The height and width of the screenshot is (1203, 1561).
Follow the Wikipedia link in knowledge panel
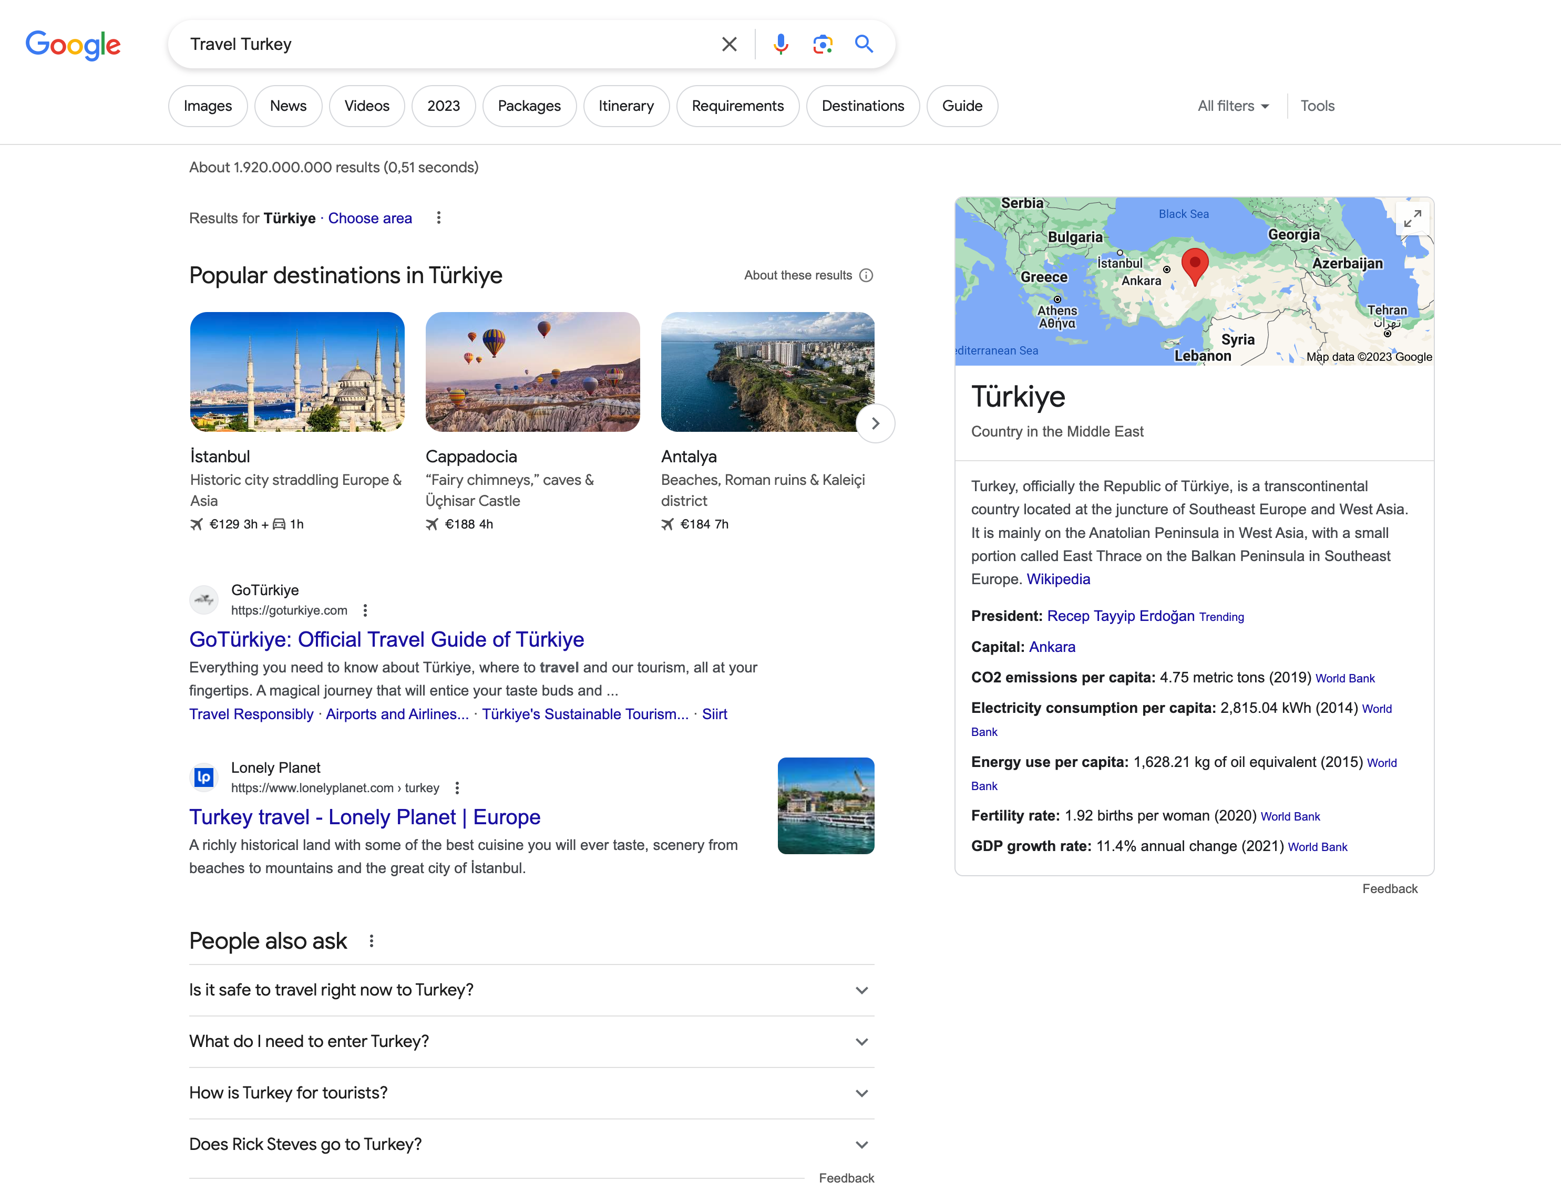pyautogui.click(x=1058, y=579)
